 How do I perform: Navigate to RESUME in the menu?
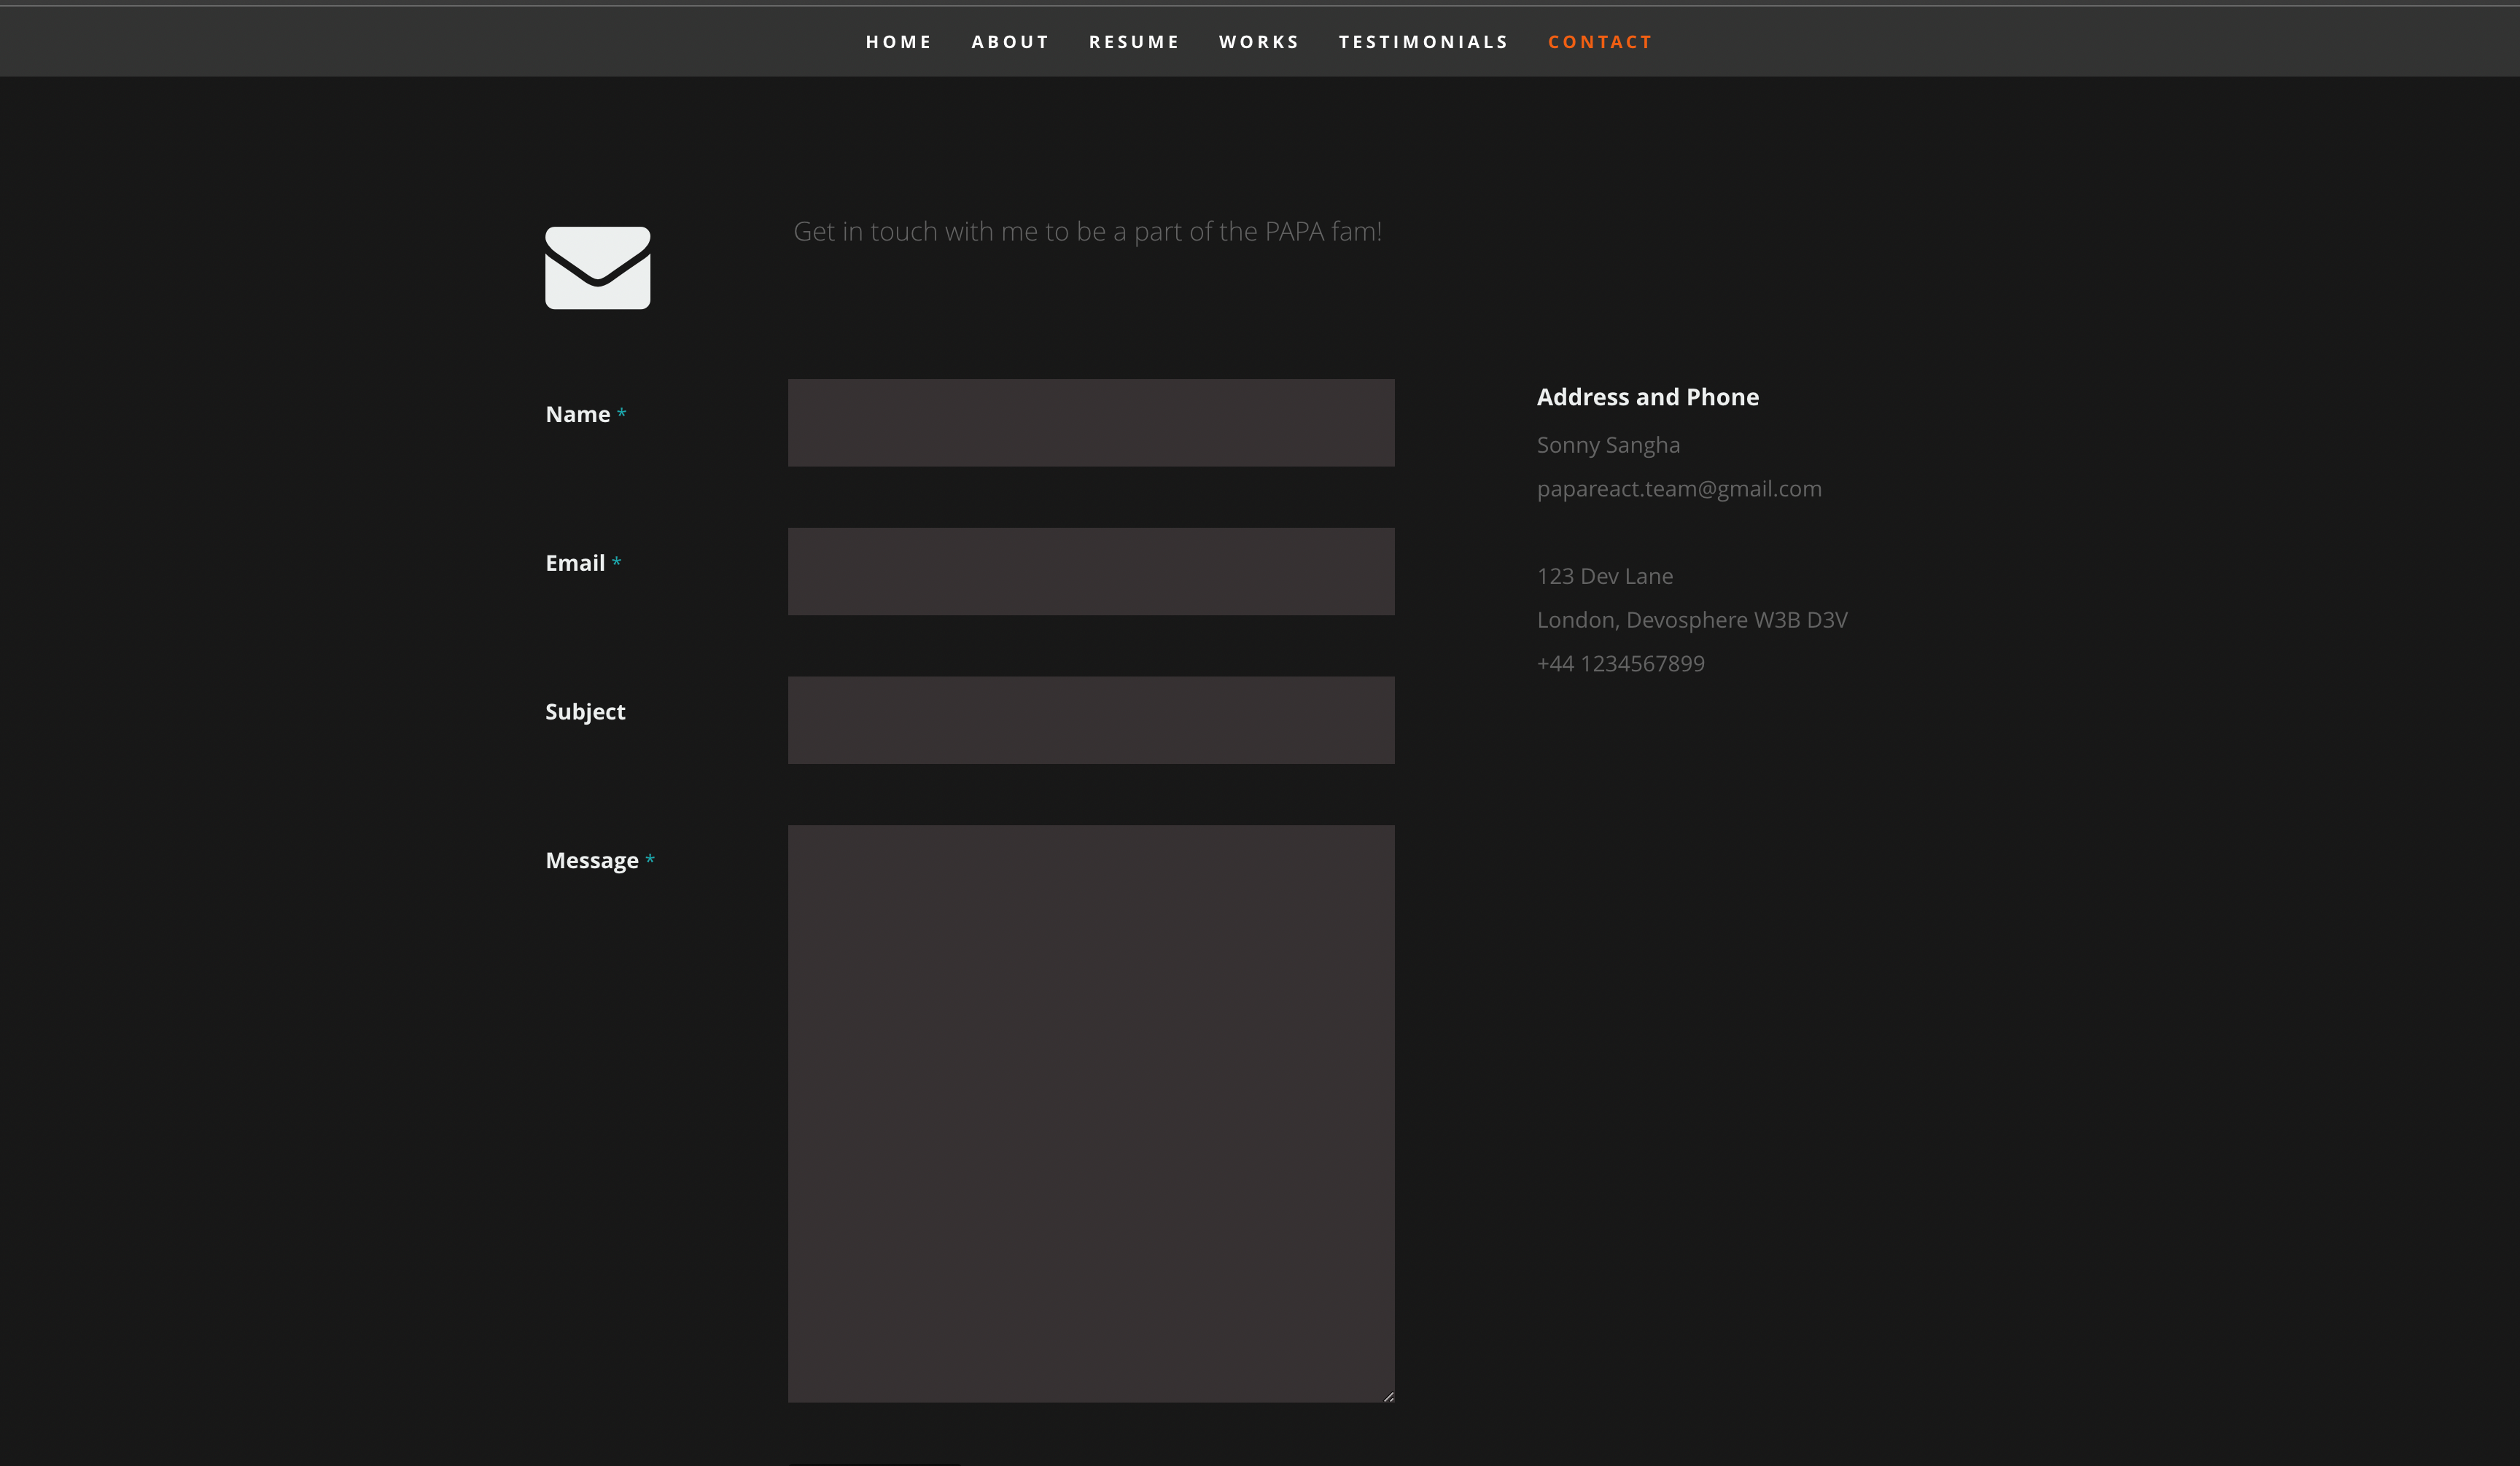click(x=1134, y=42)
